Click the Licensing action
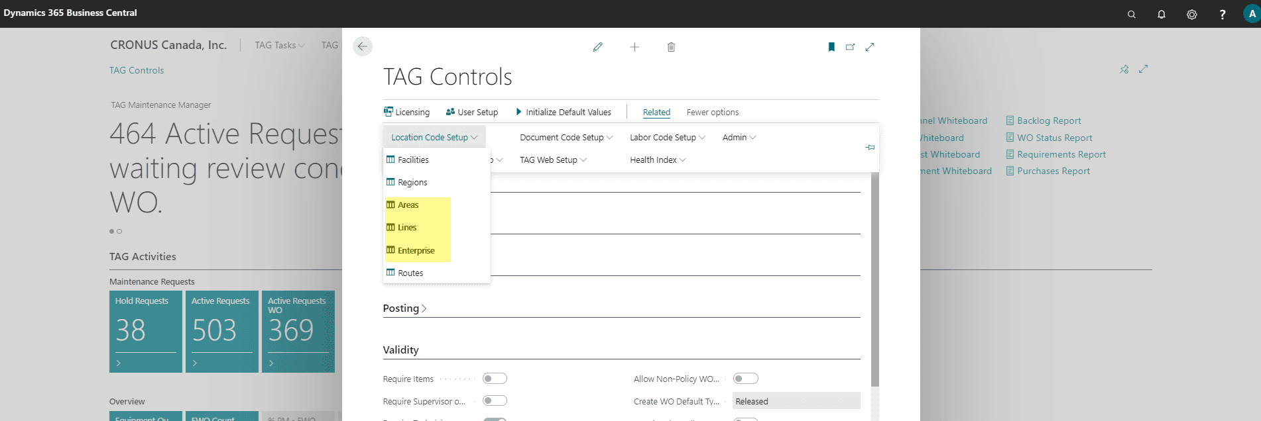This screenshot has height=421, width=1261. pos(406,112)
